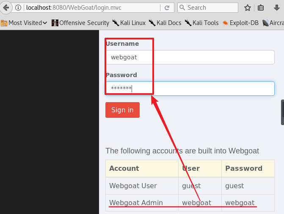The image size is (284, 214).
Task: Expand the Most Visited bookmarks dropdown
Action: (24, 23)
